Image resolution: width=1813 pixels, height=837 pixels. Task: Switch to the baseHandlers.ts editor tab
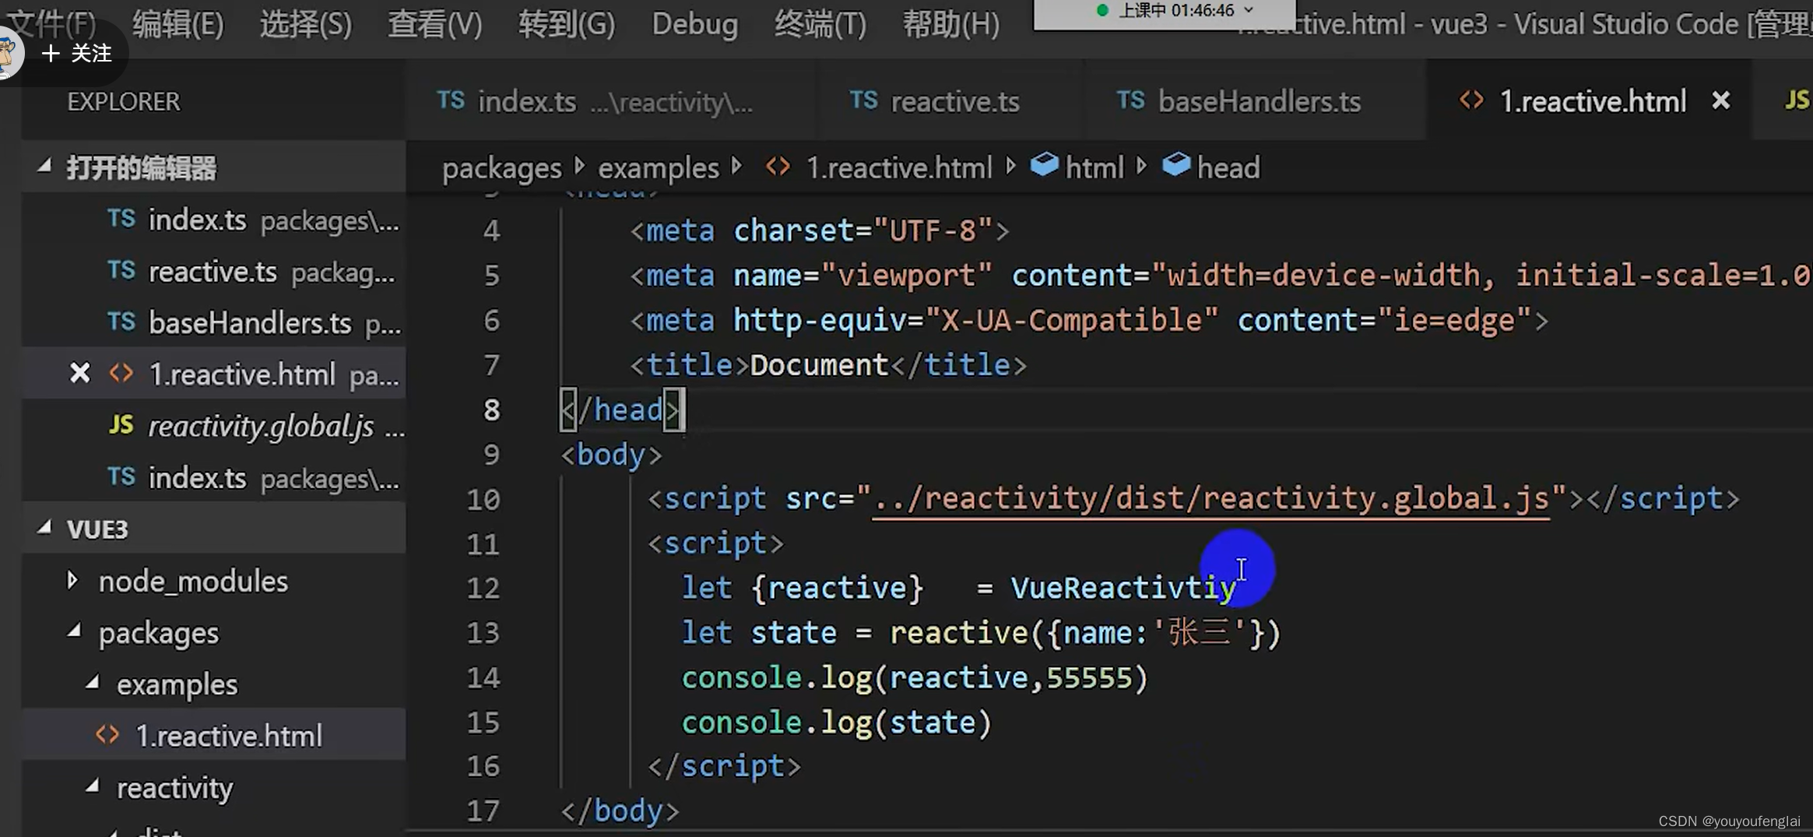[x=1255, y=101]
